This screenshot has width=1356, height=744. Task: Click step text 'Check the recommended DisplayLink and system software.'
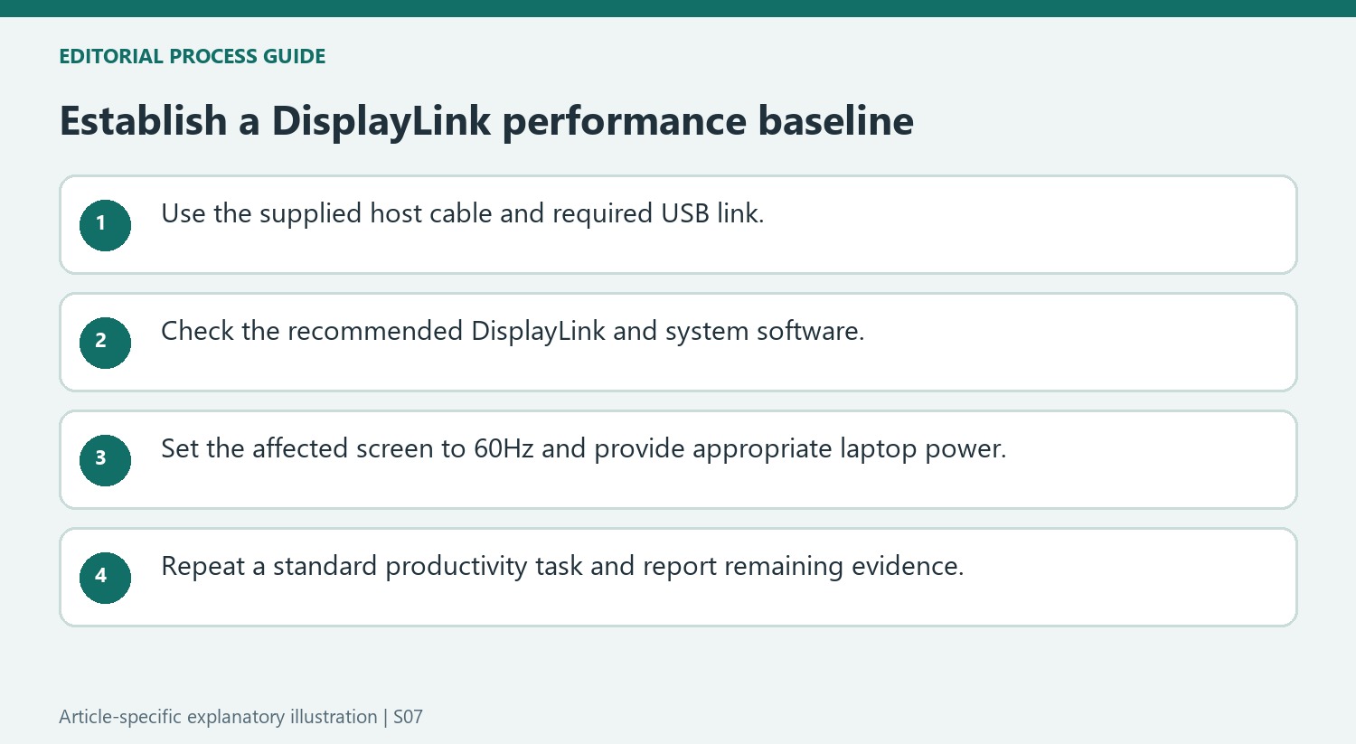513,332
